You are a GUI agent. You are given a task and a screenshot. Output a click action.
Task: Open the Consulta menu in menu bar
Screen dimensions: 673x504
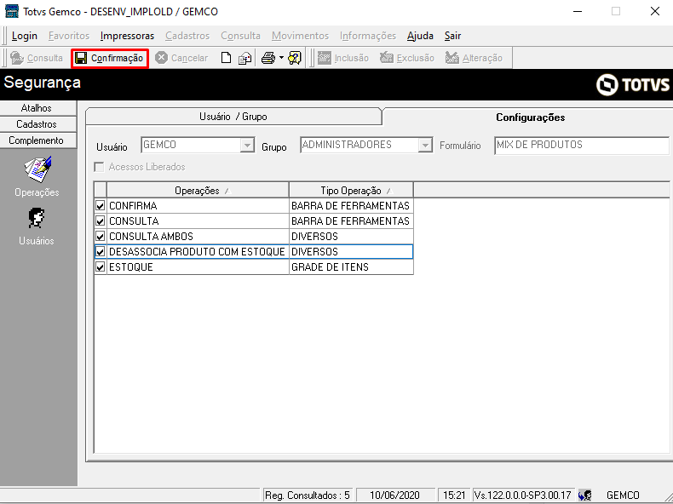tap(241, 36)
